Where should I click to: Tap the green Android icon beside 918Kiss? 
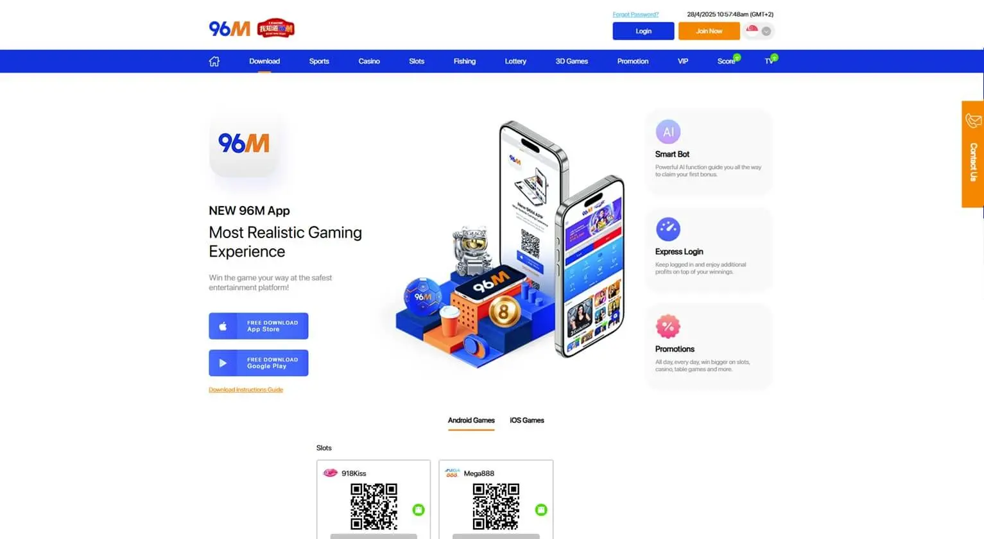pos(419,510)
